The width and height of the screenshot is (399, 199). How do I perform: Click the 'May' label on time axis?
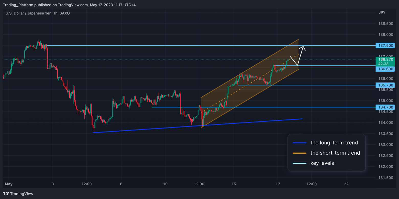9,184
